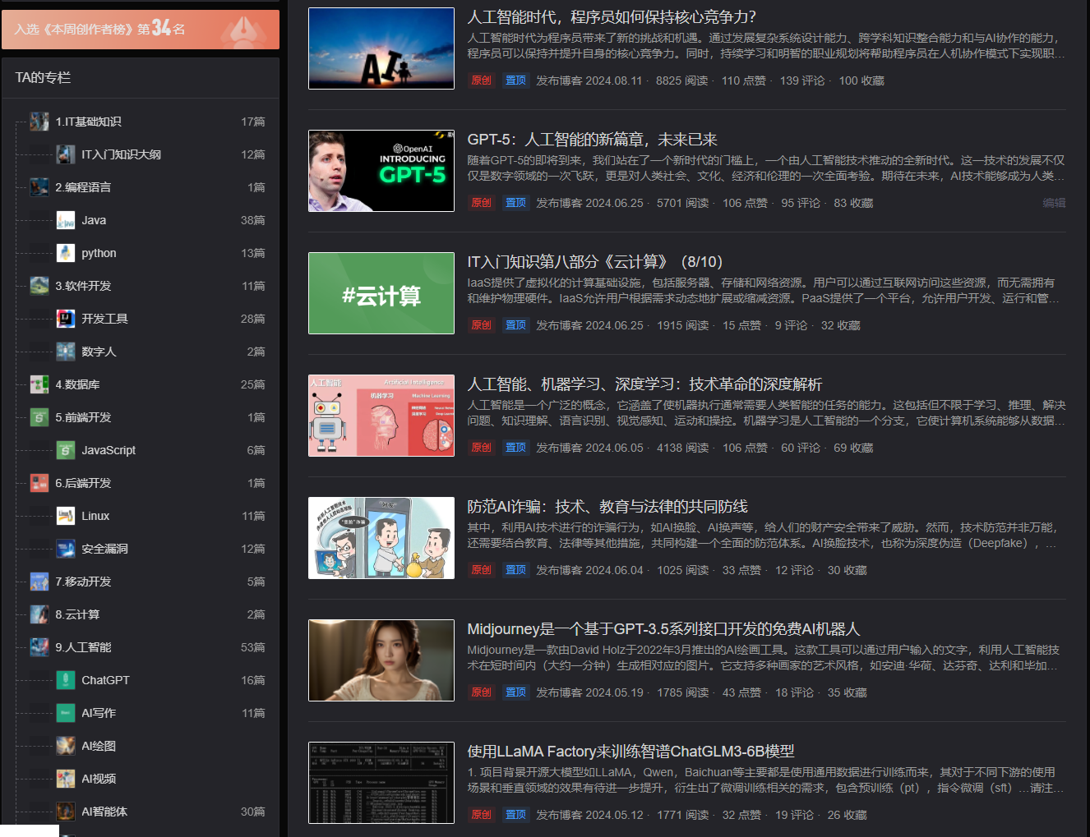Click the python column icon
1090x837 pixels.
66,253
